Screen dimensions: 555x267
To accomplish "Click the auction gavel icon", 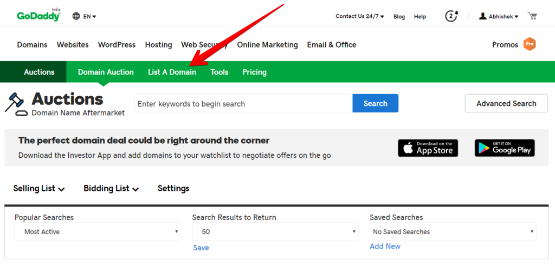I will 16,104.
